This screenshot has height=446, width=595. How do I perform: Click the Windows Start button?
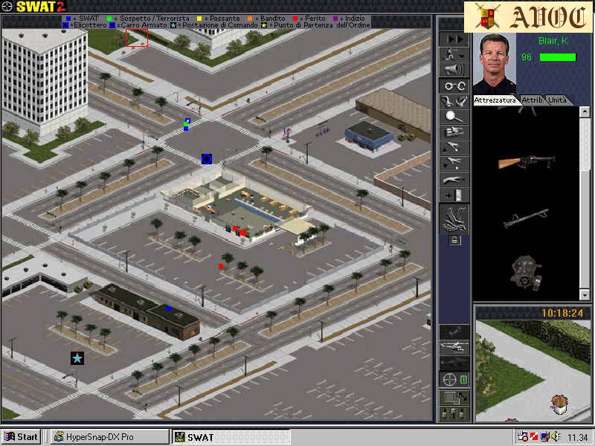click(21, 437)
